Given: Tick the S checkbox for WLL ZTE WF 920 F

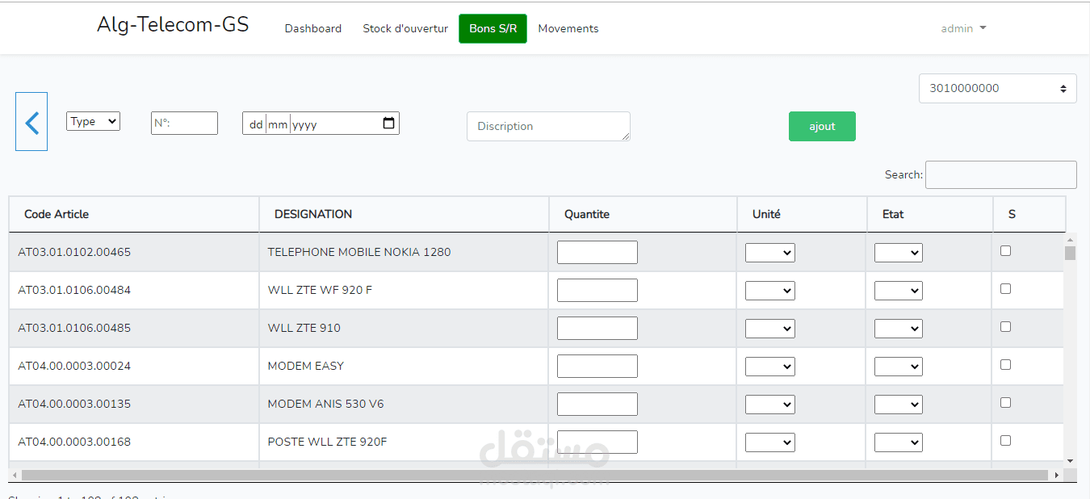Looking at the screenshot, I should click(1005, 289).
